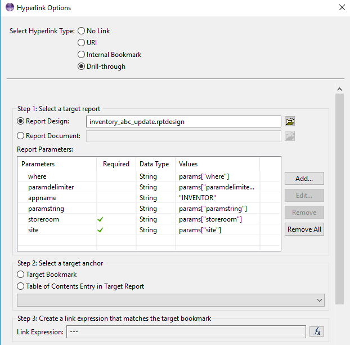
Task: Select Table of Contents Entry in Target Report
Action: [20, 286]
